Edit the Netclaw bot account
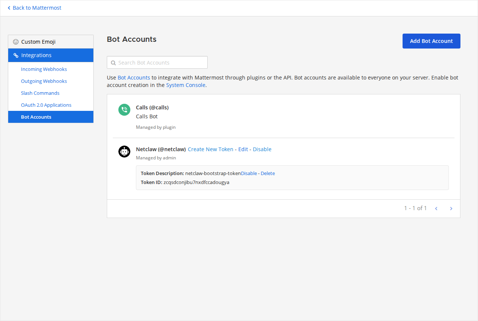The width and height of the screenshot is (478, 321). point(243,149)
